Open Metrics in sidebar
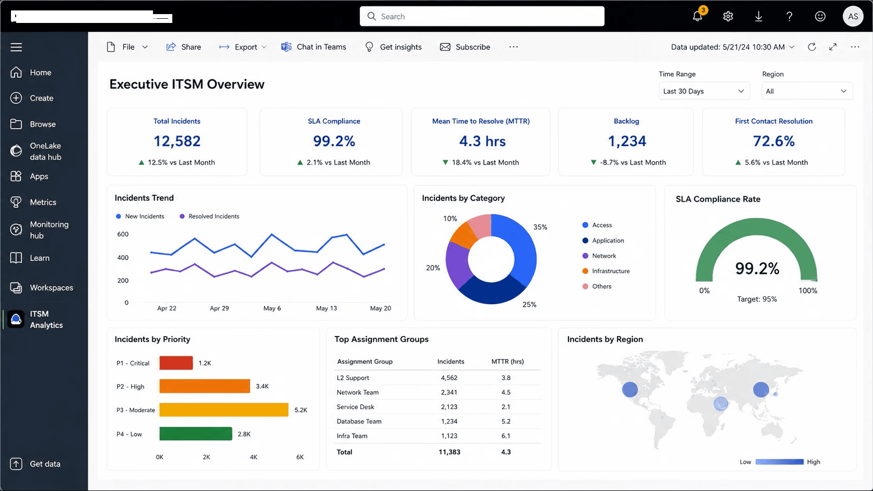This screenshot has height=491, width=873. pos(33,202)
